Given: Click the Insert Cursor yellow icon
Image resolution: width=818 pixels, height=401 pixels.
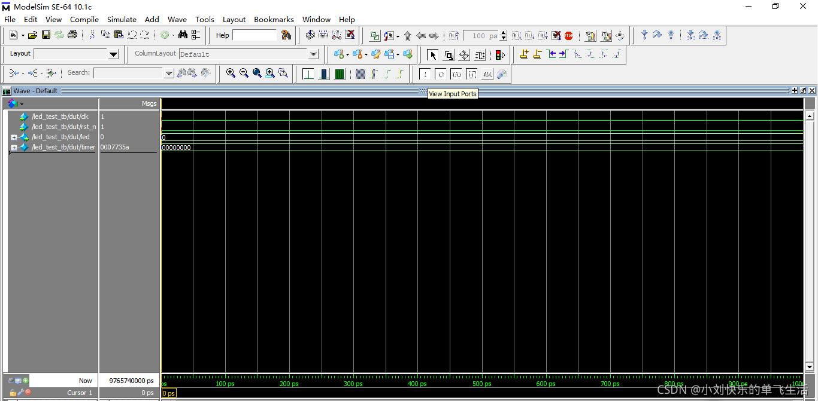Looking at the screenshot, I should pyautogui.click(x=524, y=54).
